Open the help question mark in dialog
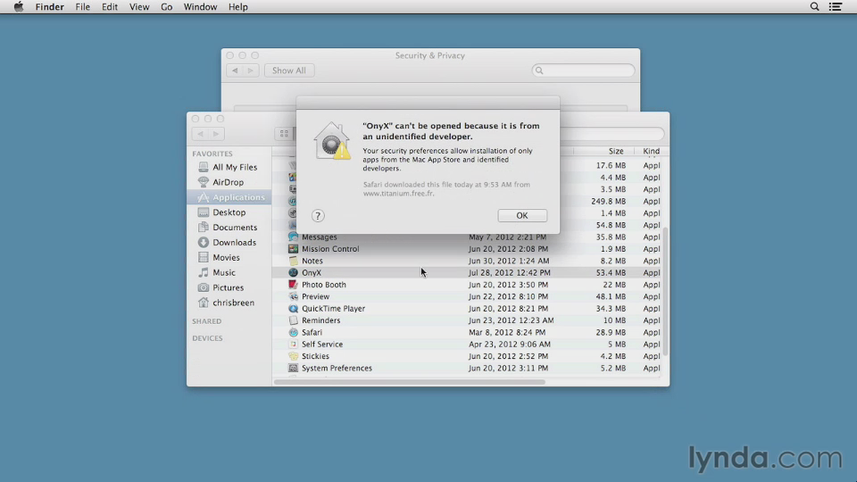 pyautogui.click(x=318, y=216)
